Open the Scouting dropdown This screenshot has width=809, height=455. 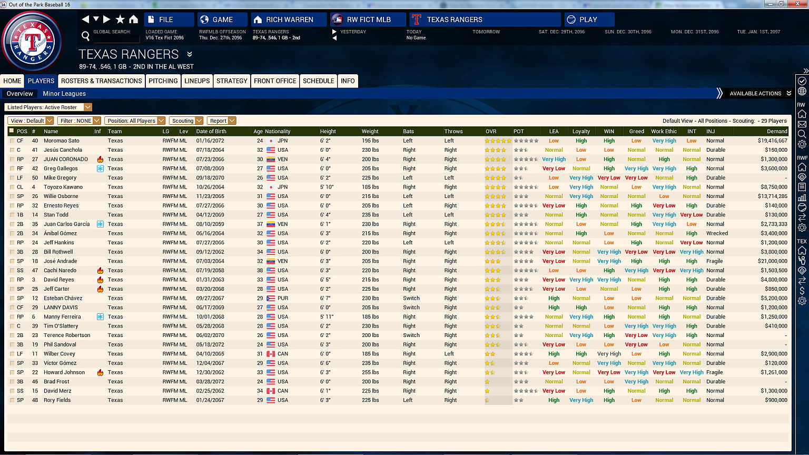(186, 121)
